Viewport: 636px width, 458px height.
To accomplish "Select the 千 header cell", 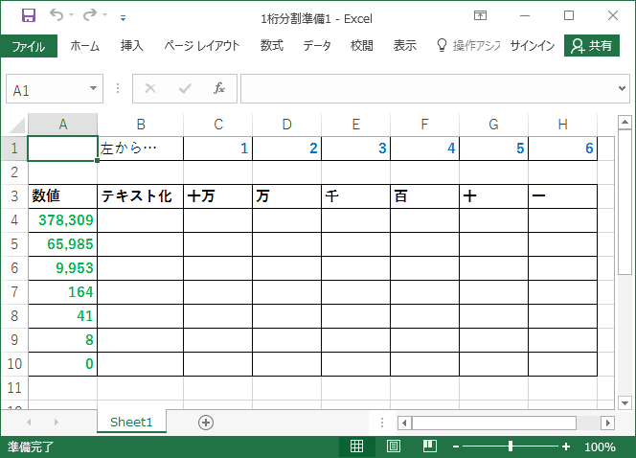I will tap(355, 196).
